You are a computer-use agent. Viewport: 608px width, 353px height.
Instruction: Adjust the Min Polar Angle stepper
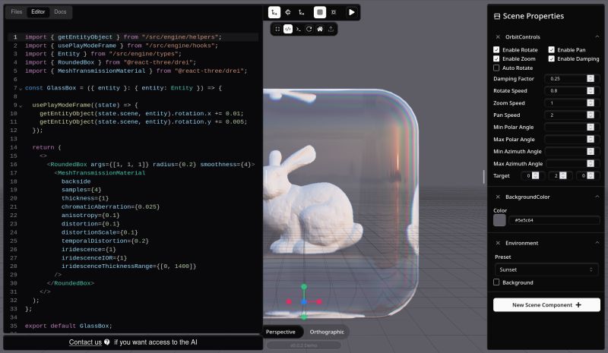(x=591, y=127)
